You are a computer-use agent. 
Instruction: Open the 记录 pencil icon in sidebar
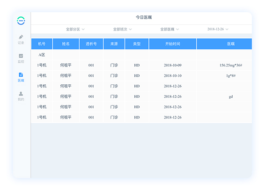(x=21, y=37)
